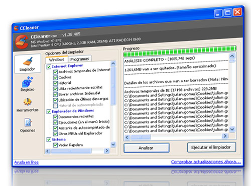
Task: Click the Explorador de Windows group label
Action: (73, 111)
